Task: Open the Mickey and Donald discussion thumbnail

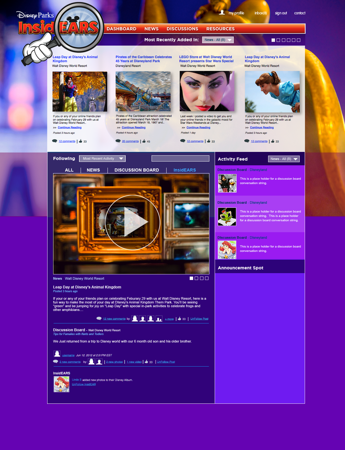Action: (227, 183)
